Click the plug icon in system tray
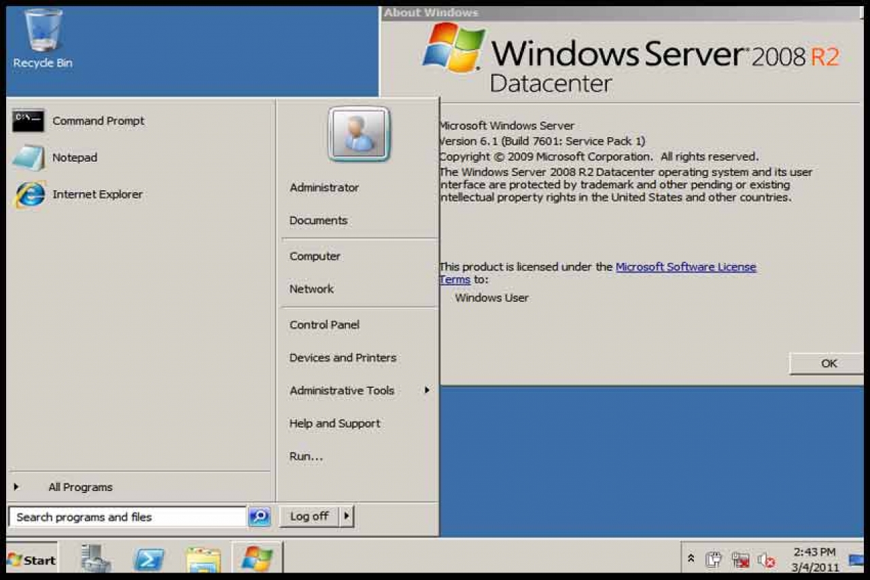The width and height of the screenshot is (870, 580). (713, 560)
